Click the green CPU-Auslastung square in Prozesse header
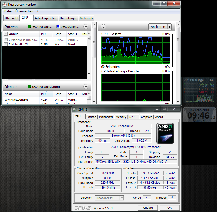 pos(29,26)
